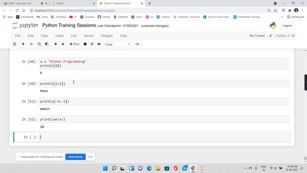Open the command palette keyboard icon
The image size is (307, 173).
click(138, 44)
